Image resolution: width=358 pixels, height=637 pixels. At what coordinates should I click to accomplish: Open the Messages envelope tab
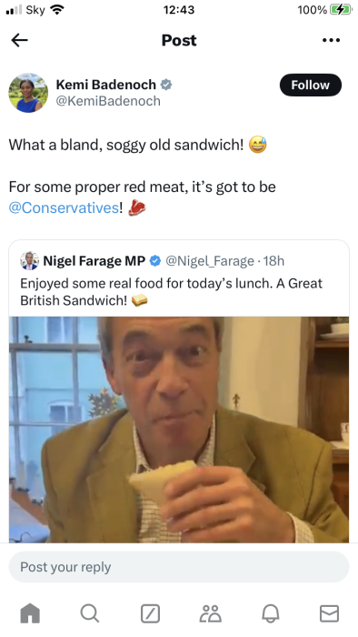[329, 613]
